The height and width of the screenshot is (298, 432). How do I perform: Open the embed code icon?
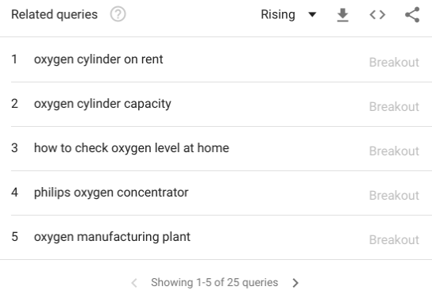[x=377, y=14]
